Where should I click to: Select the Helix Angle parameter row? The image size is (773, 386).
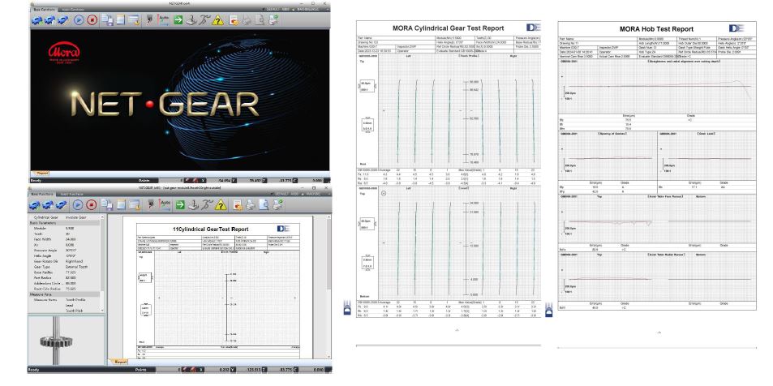point(64,256)
